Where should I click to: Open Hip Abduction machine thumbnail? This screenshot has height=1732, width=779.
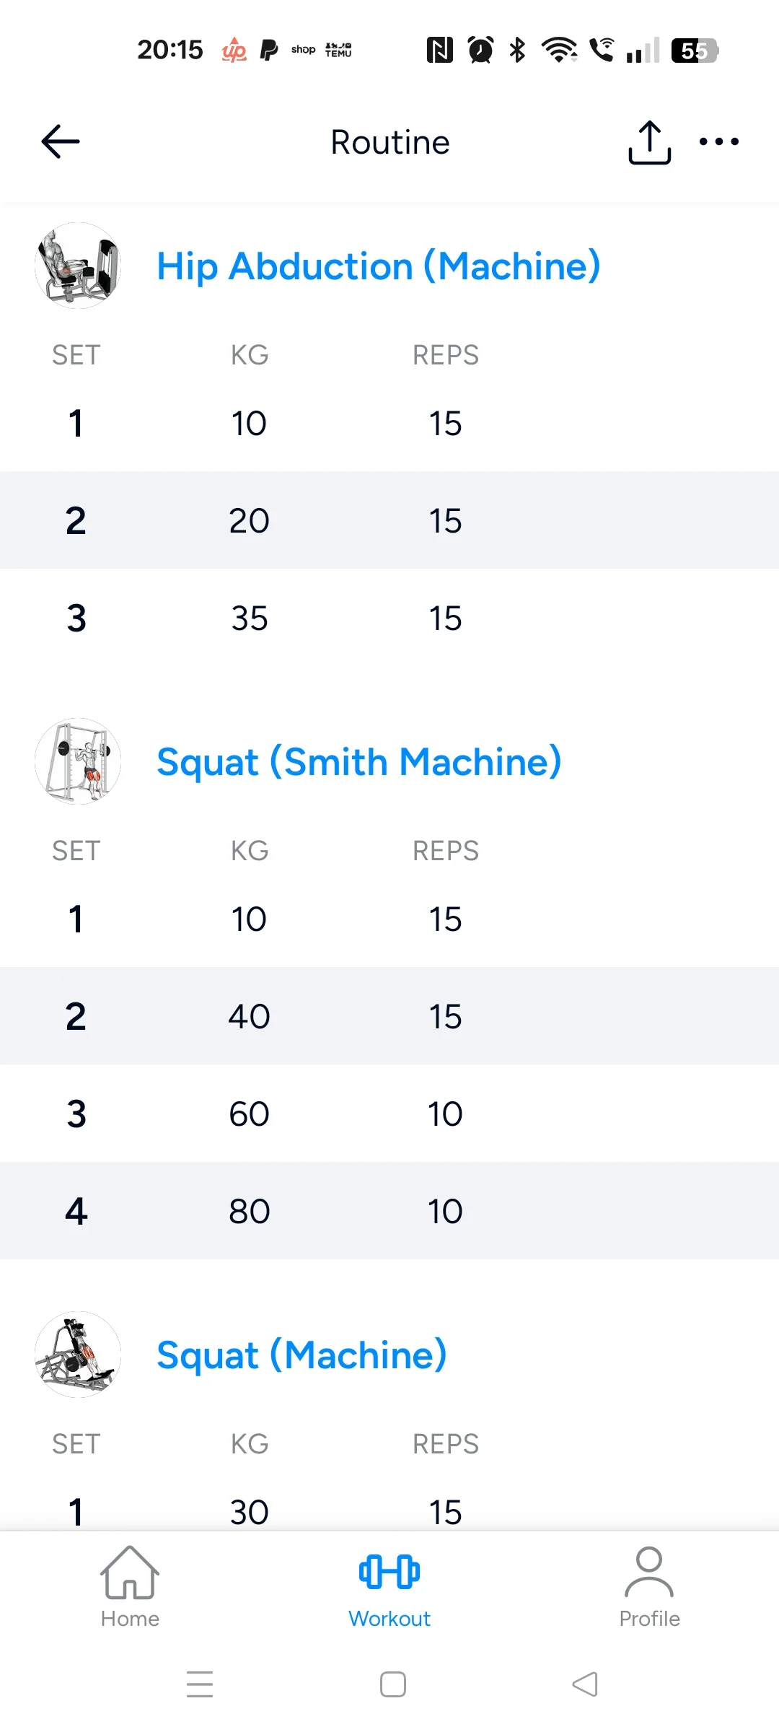[x=78, y=266]
